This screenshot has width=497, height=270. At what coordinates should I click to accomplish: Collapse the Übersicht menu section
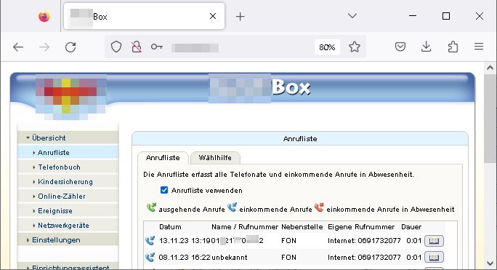coord(68,138)
